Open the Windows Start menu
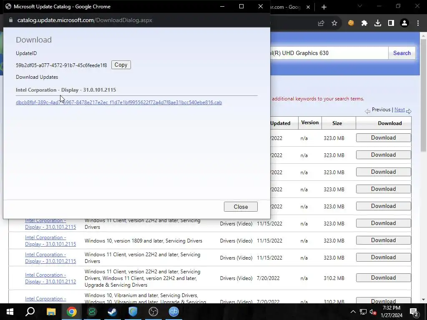This screenshot has width=427, height=320. tap(10, 312)
